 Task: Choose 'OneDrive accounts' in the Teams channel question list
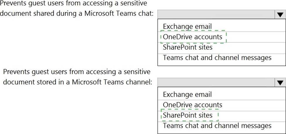click(193, 105)
